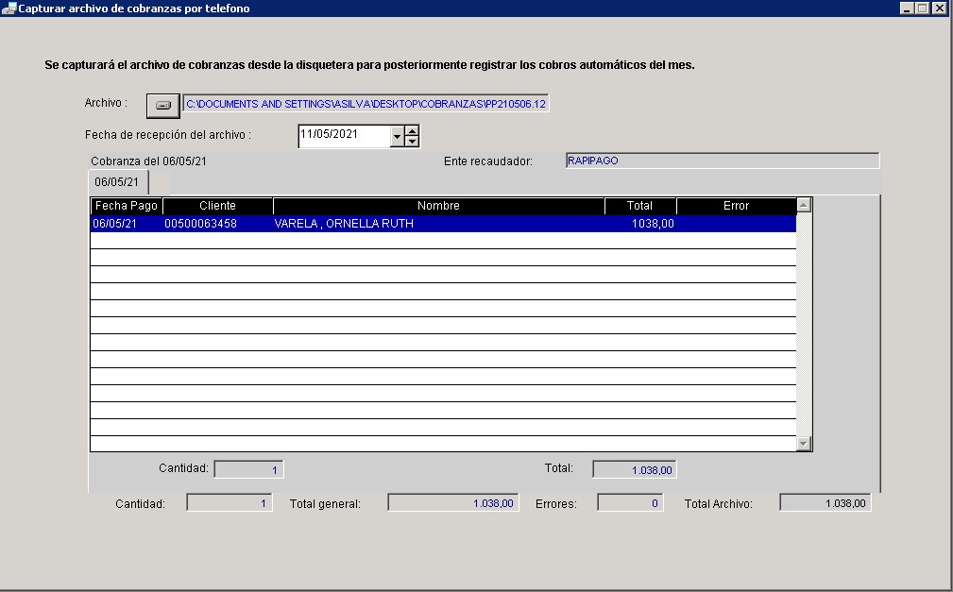Click the Total Archivo field
The width and height of the screenshot is (953, 592).
(x=823, y=501)
